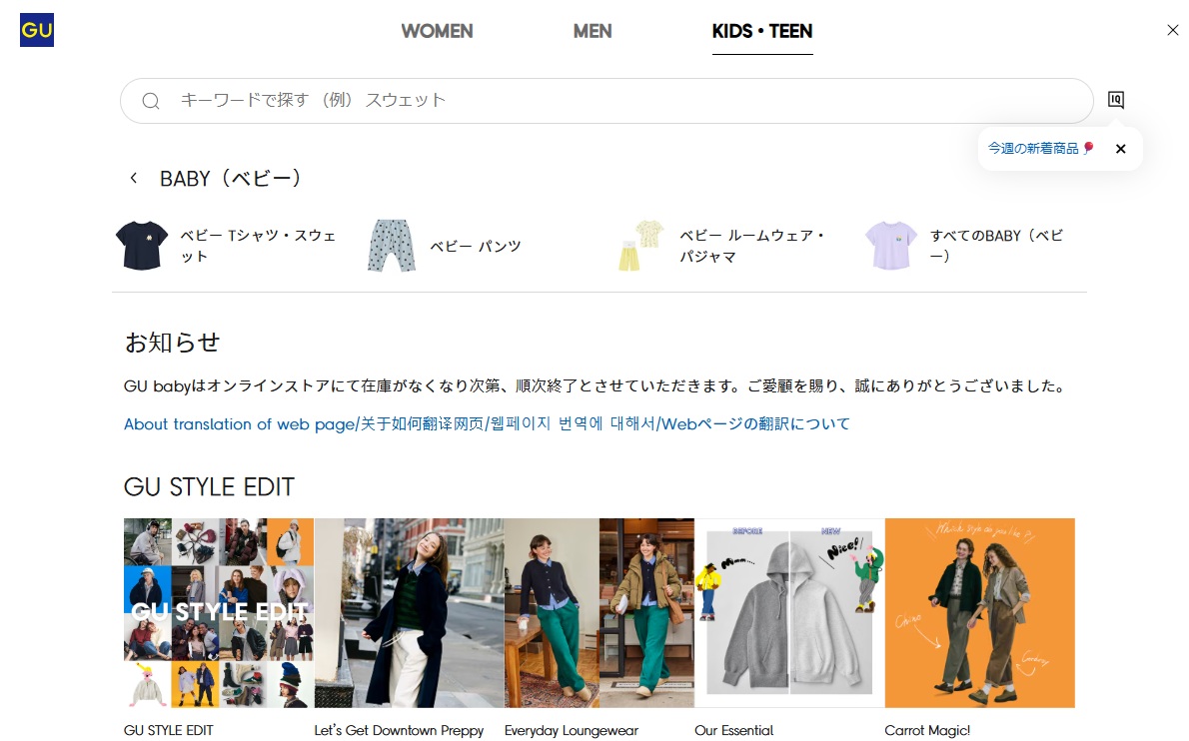
Task: Click the GU baby notice paragraph
Action: (594, 386)
